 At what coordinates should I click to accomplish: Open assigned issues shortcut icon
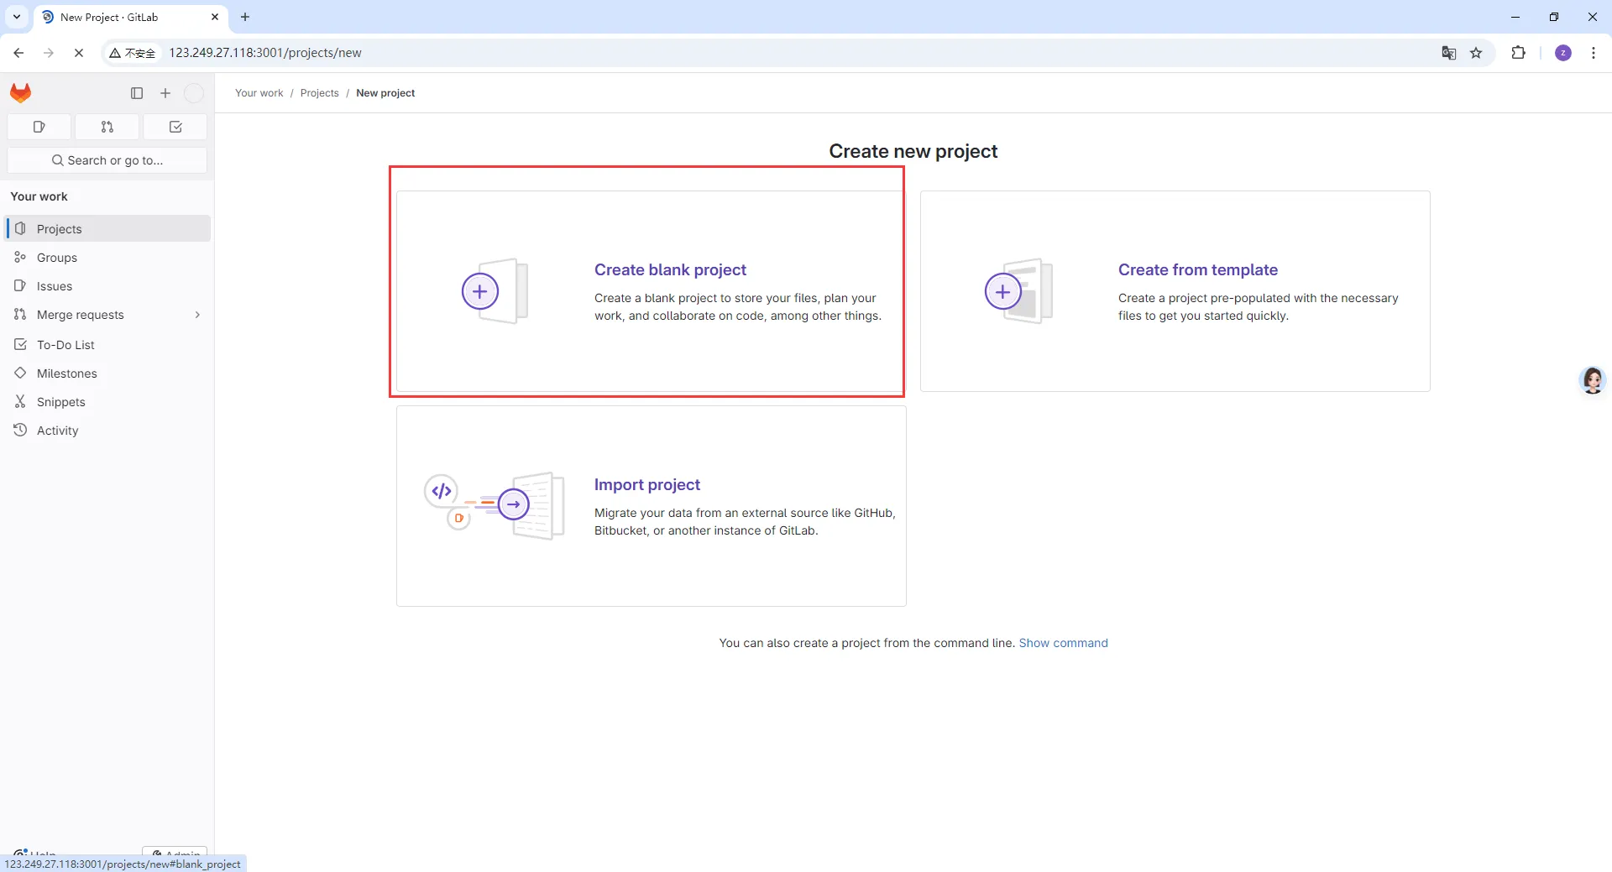(x=39, y=127)
